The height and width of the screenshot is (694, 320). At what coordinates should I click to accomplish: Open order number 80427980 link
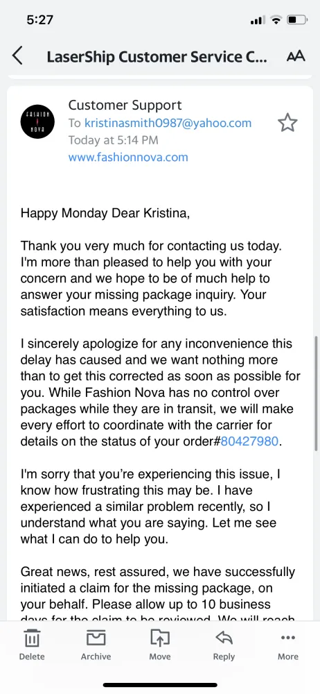249,441
